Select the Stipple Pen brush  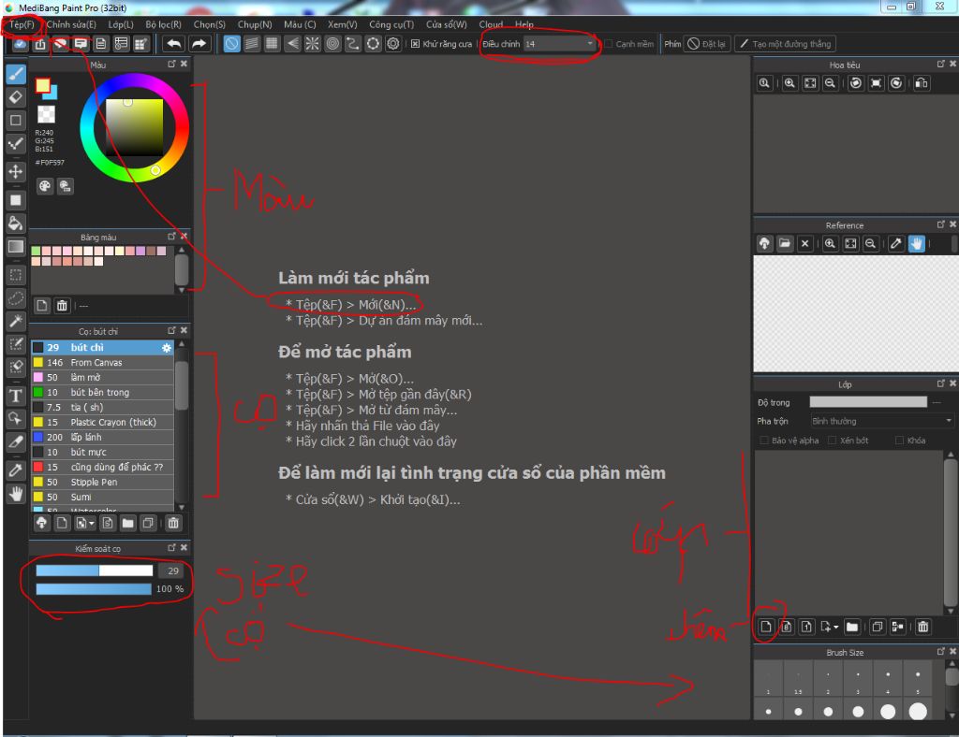(102, 482)
